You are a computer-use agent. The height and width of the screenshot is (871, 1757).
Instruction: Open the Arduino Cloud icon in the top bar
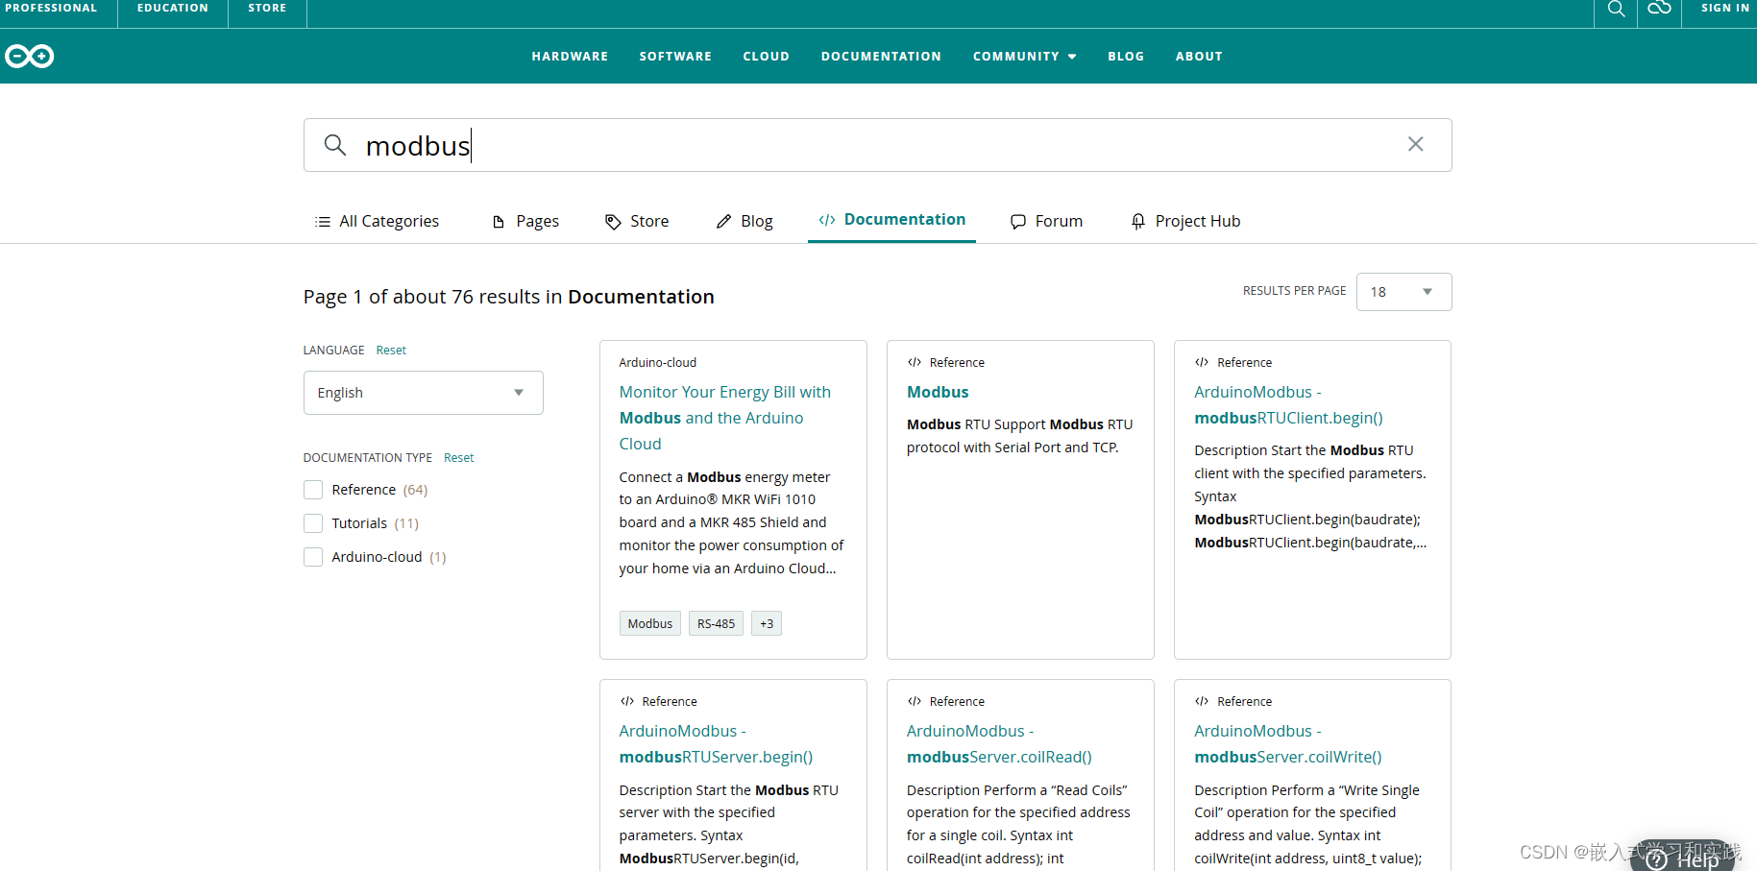point(1659,8)
